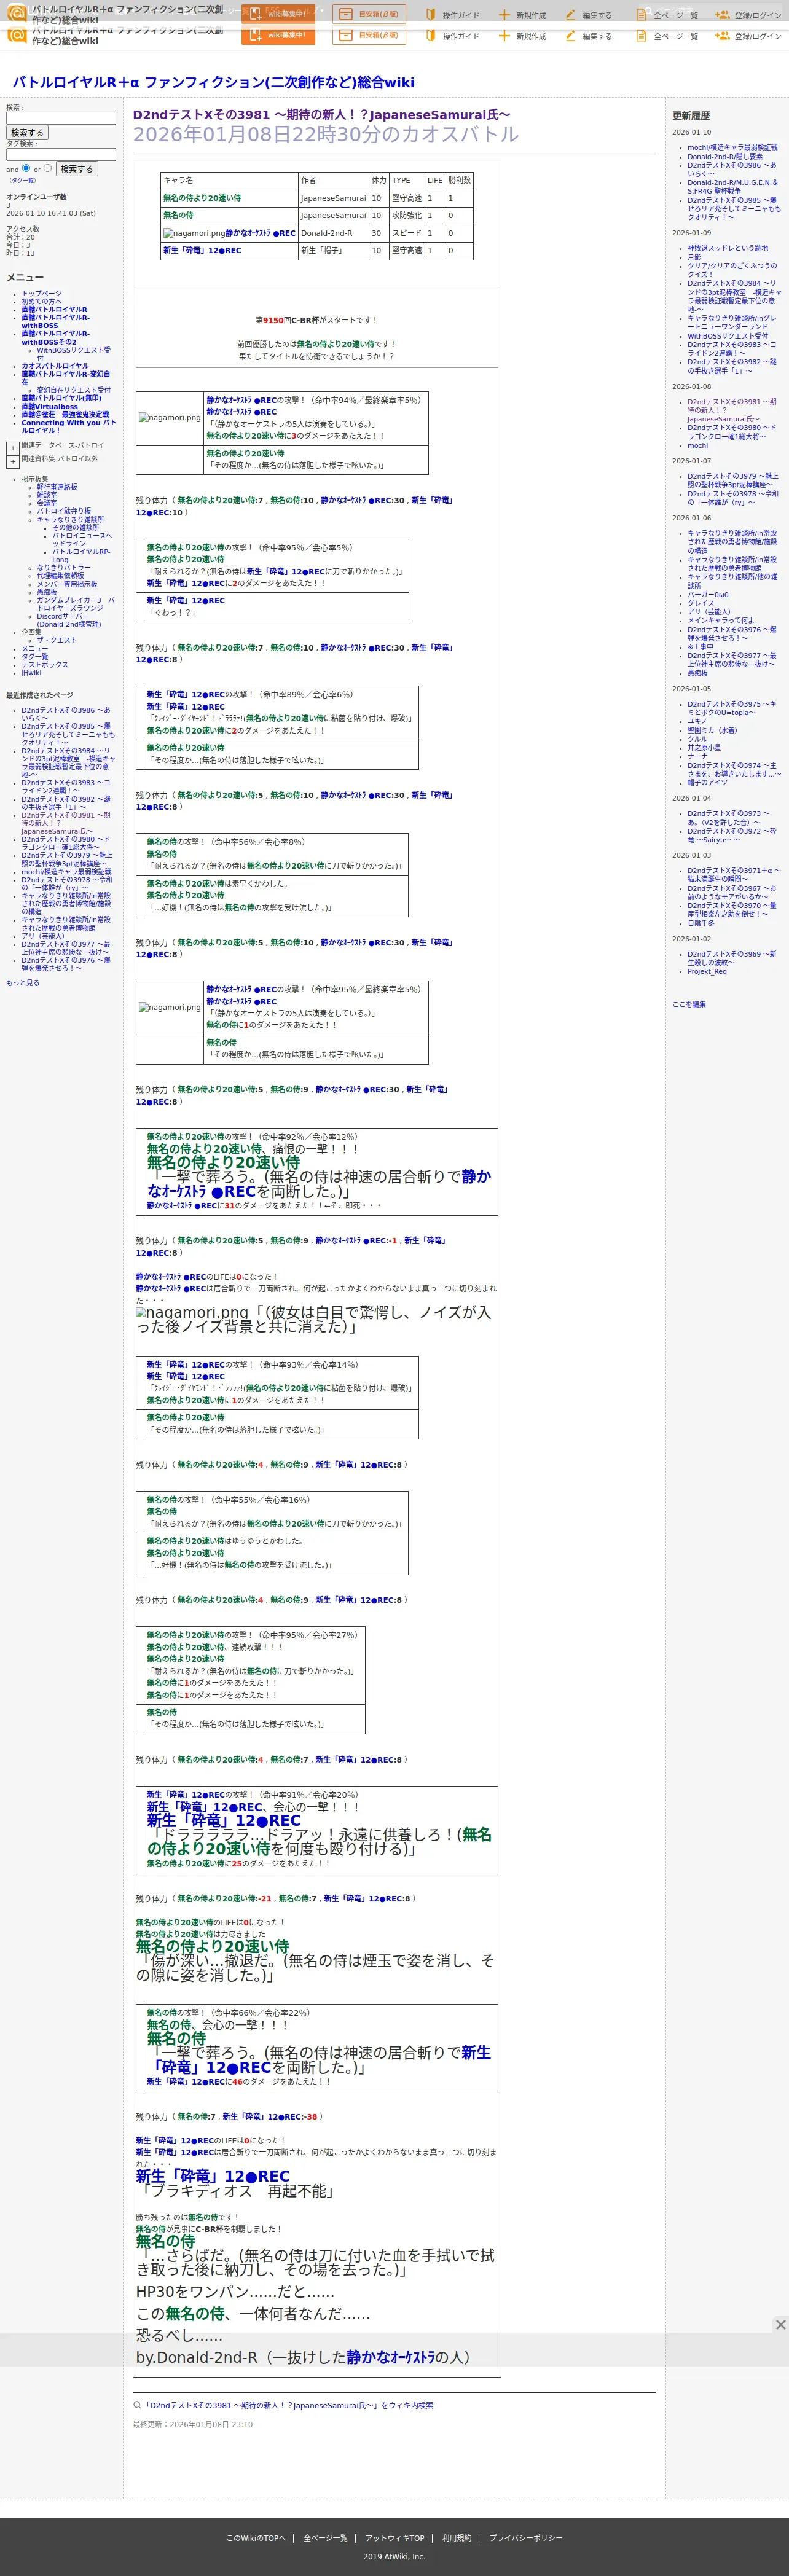Click 検索する button beside the or radio
Viewport: 789px width, 2576px height.
click(x=77, y=169)
